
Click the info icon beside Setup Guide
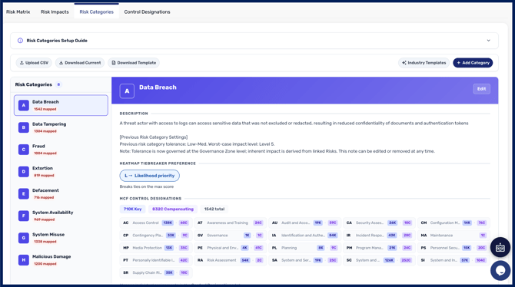20,41
